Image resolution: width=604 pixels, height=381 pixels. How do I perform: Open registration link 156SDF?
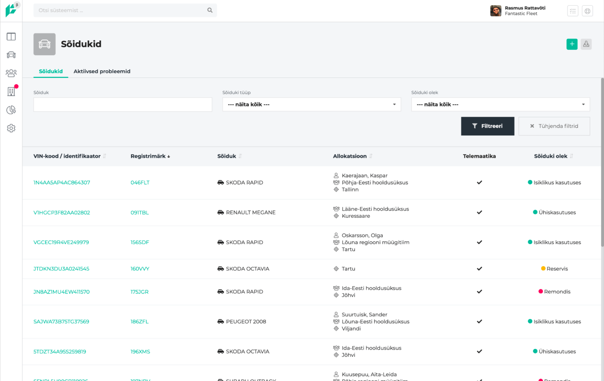click(x=140, y=242)
